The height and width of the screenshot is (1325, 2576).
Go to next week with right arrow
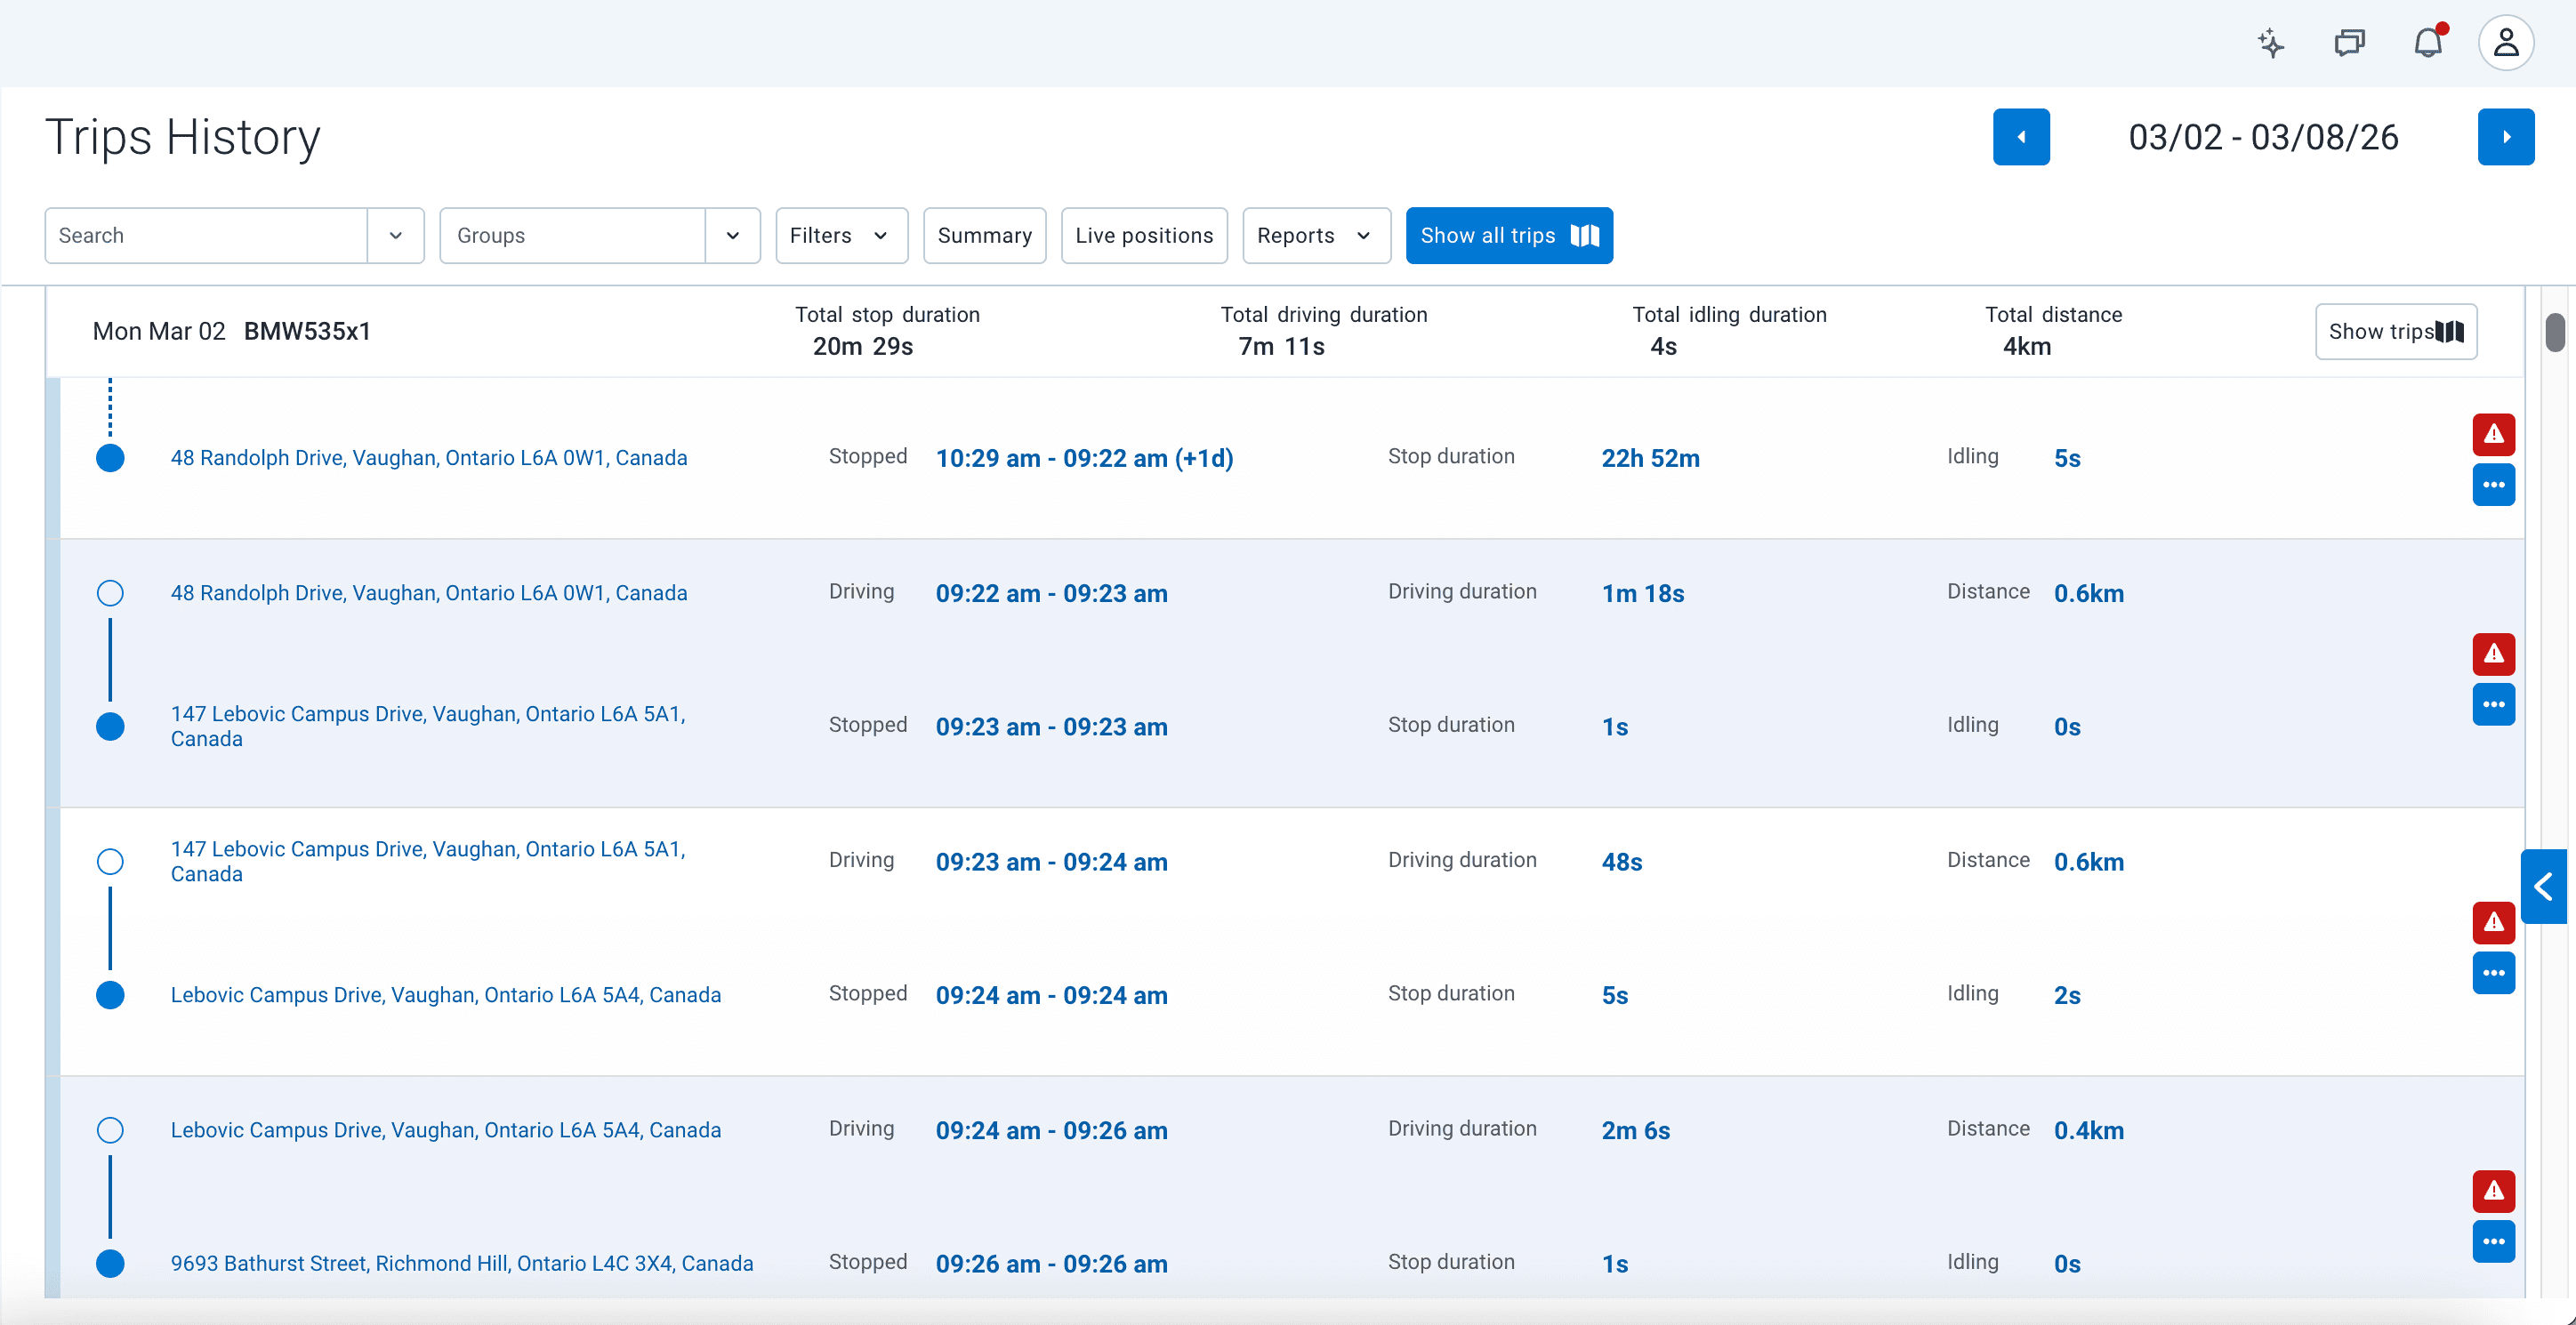tap(2505, 137)
